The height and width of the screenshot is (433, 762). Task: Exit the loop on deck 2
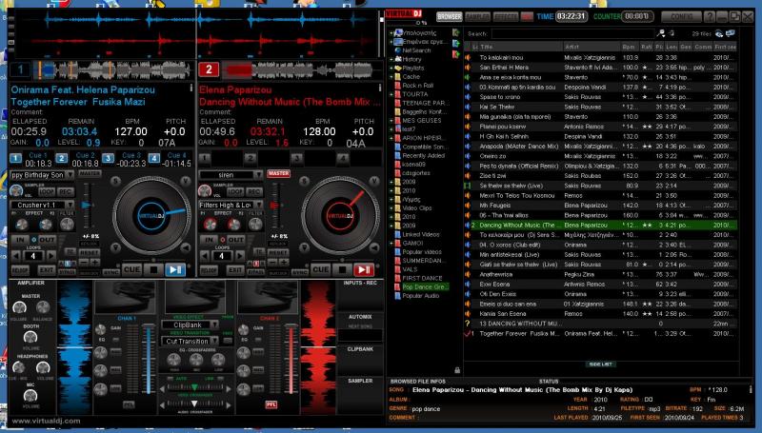click(x=235, y=270)
